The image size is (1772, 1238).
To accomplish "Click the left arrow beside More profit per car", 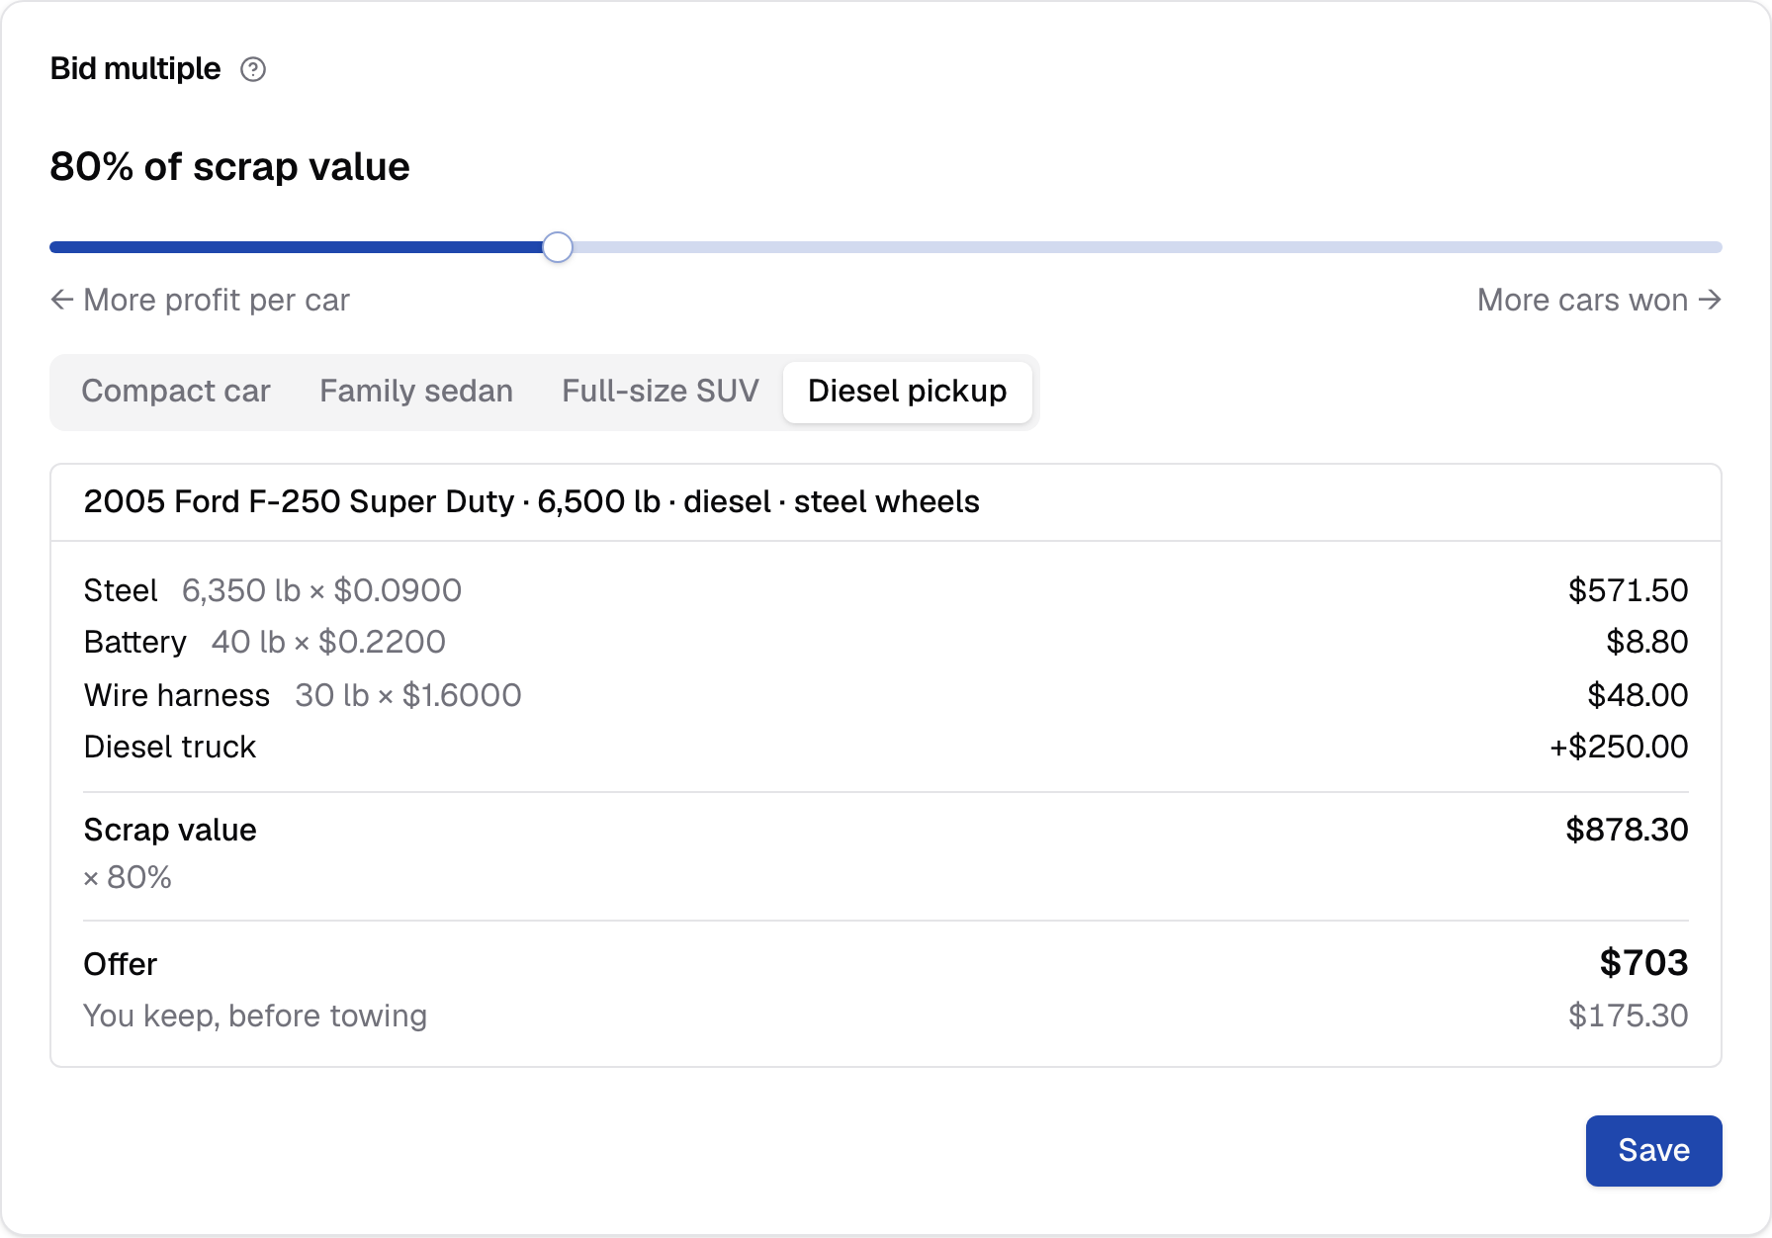I will (x=62, y=300).
